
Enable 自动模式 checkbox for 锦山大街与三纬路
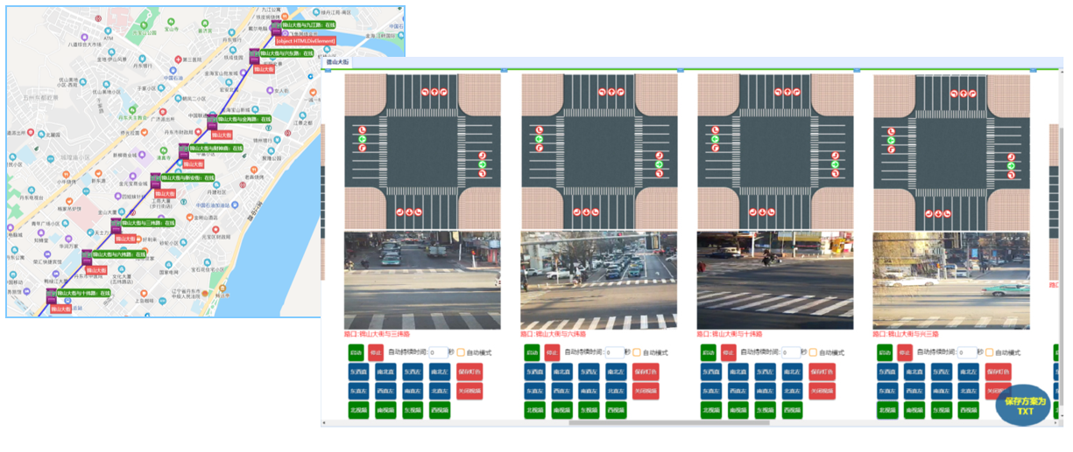(461, 352)
